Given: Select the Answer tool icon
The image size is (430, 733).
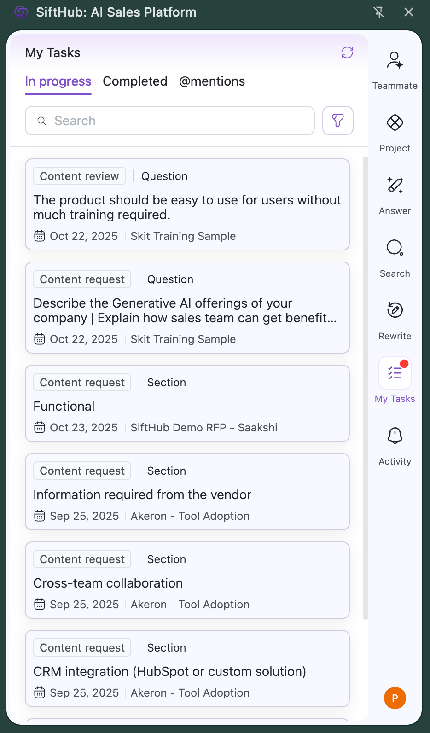Looking at the screenshot, I should click(x=395, y=186).
